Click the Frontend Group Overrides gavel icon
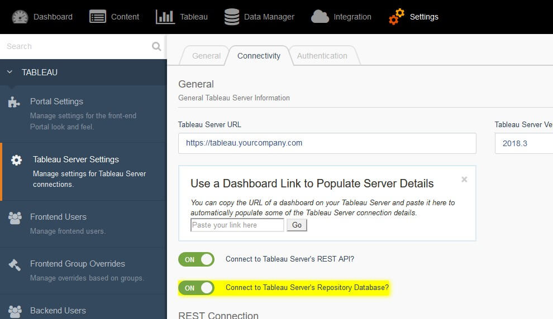The height and width of the screenshot is (319, 553). [x=15, y=265]
